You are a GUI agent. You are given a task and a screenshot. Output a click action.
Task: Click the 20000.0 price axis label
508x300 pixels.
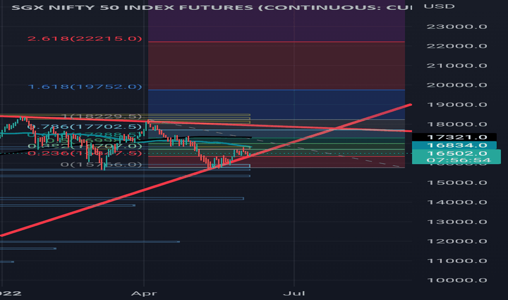457,85
